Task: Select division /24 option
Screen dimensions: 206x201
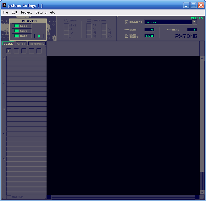Action: (x=104, y=36)
